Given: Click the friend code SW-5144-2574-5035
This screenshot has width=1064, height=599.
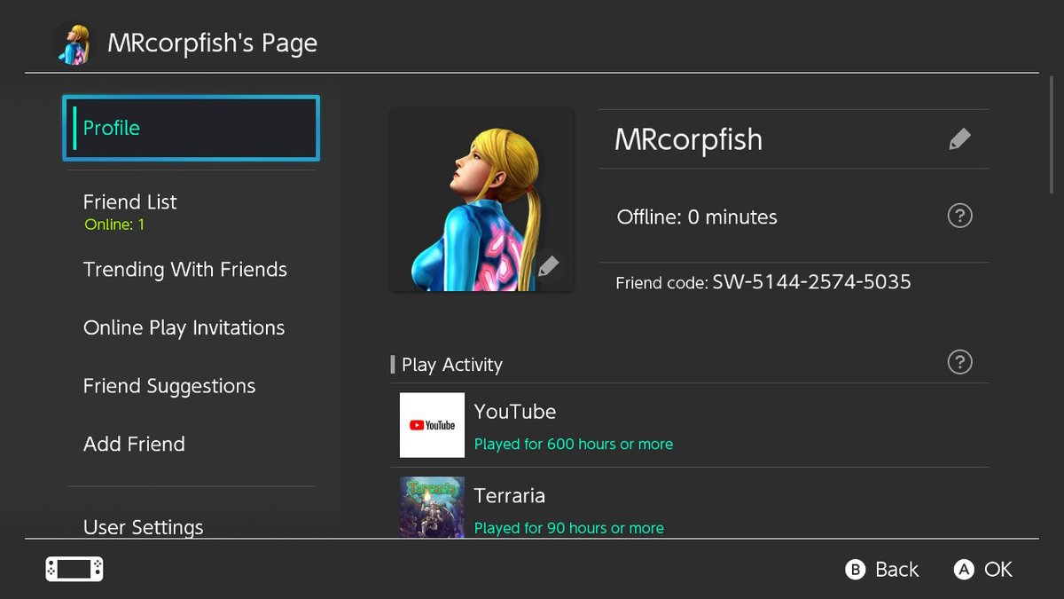Looking at the screenshot, I should point(811,282).
